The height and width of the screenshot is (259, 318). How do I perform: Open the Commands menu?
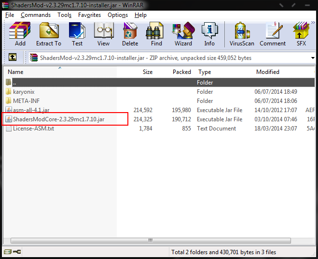point(36,15)
